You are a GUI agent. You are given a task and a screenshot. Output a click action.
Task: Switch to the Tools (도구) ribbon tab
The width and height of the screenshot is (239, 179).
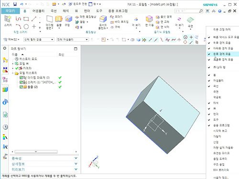click(99, 11)
